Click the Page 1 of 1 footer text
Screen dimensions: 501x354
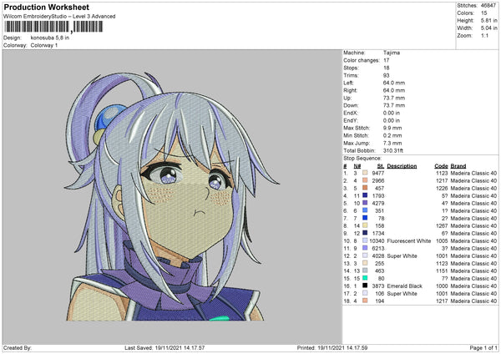point(483,347)
